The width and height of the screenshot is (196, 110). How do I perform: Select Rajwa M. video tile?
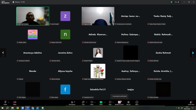click(x=98, y=16)
